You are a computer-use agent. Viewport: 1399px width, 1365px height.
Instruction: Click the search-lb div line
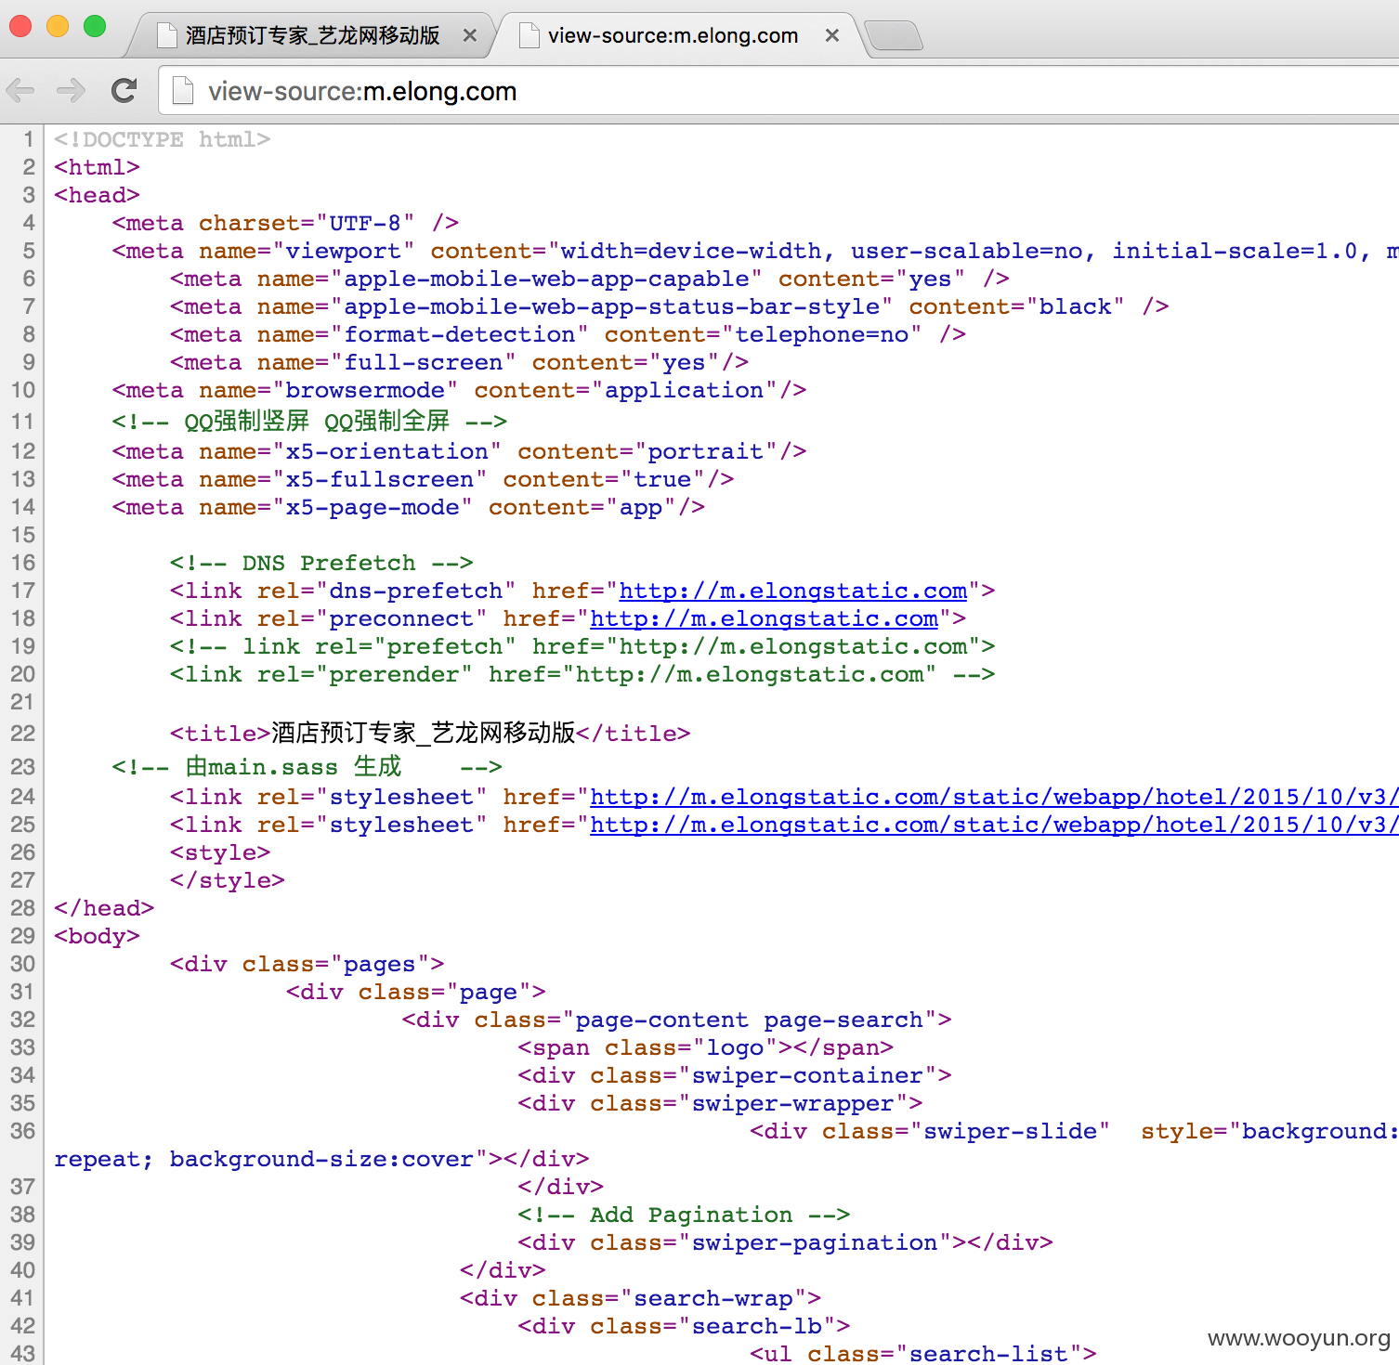coord(684,1326)
